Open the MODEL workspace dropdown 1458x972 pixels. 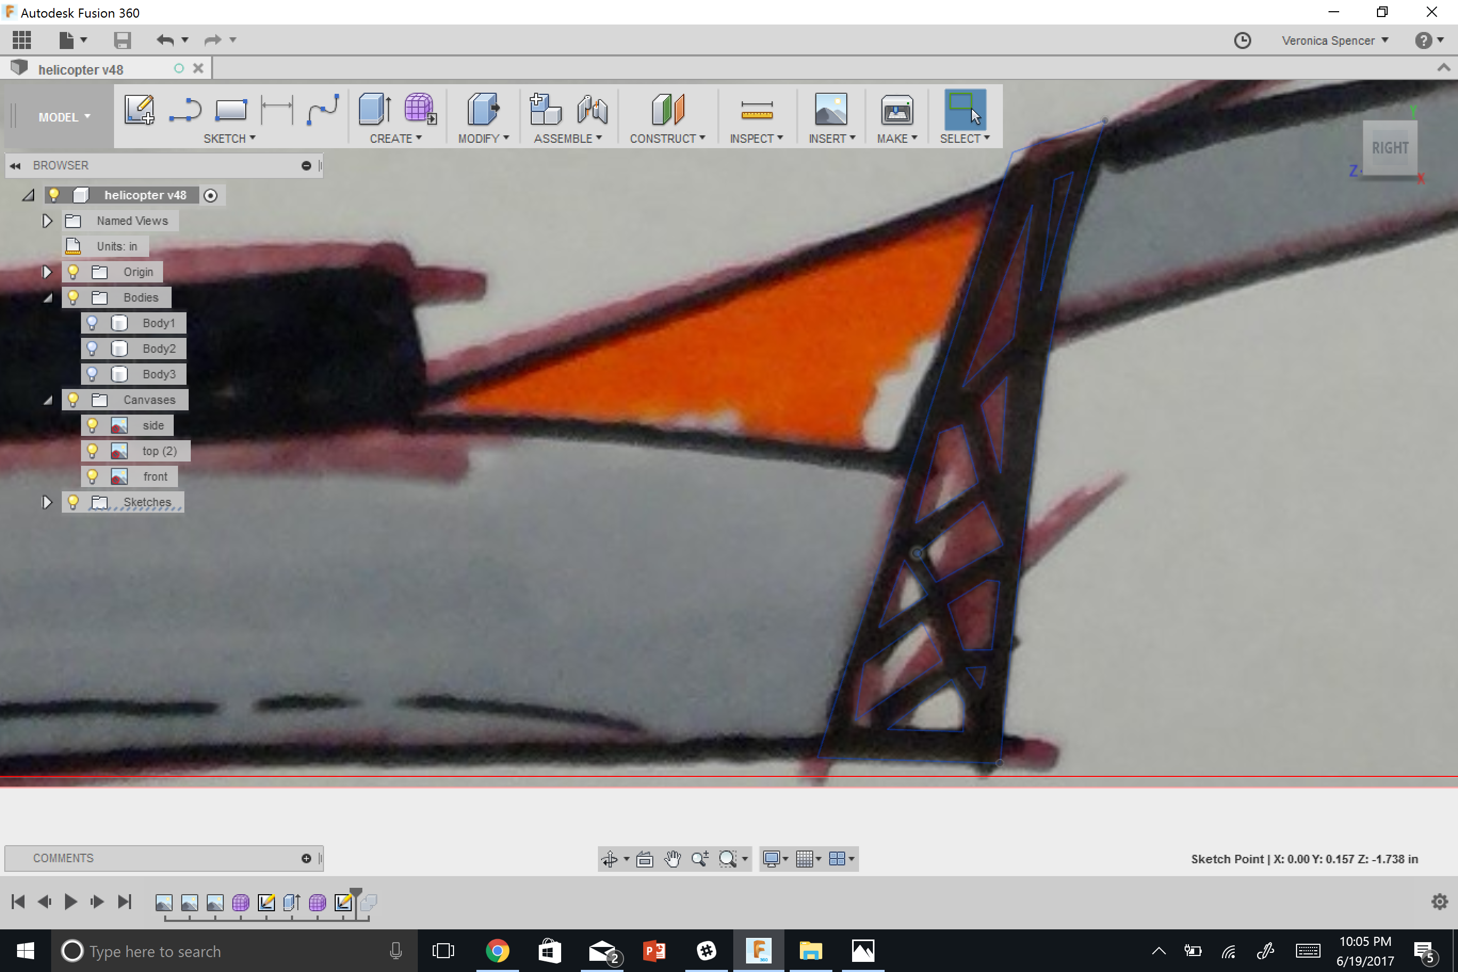click(64, 117)
